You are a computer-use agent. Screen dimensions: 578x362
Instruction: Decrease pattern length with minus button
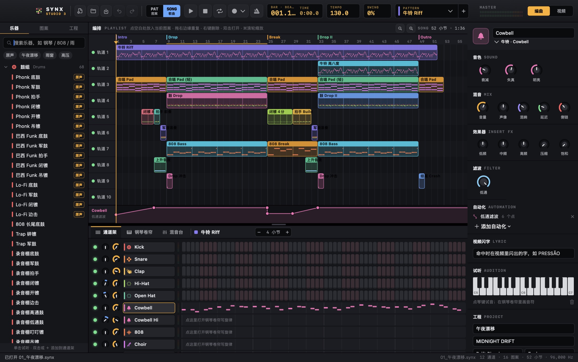click(x=259, y=232)
